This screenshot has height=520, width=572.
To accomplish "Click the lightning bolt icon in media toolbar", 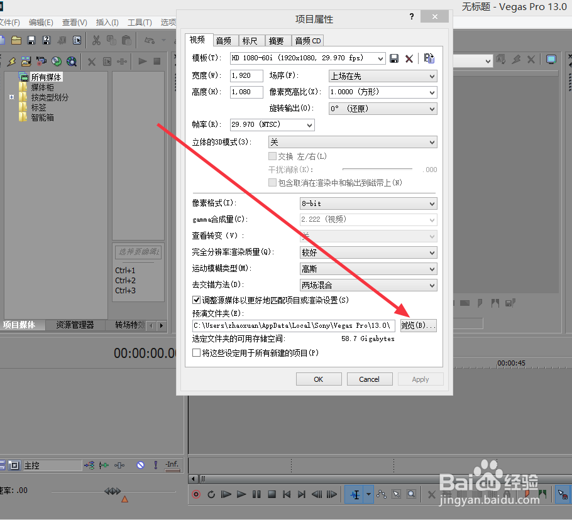I will point(11,61).
